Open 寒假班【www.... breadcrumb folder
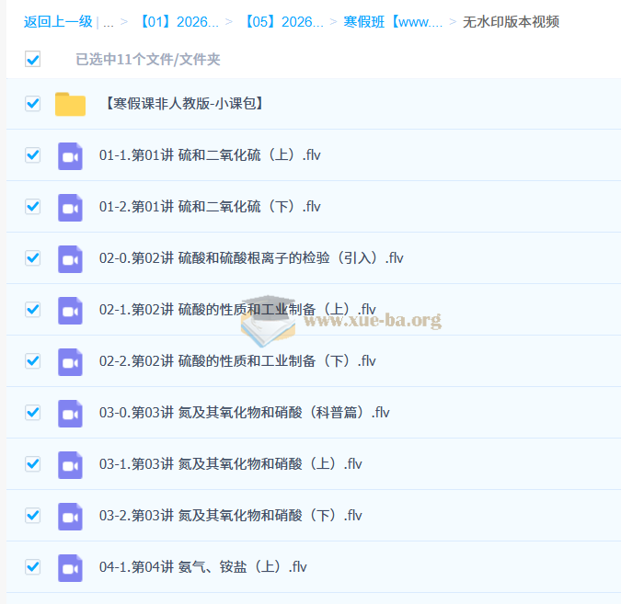Image resolution: width=621 pixels, height=604 pixels. 393,22
